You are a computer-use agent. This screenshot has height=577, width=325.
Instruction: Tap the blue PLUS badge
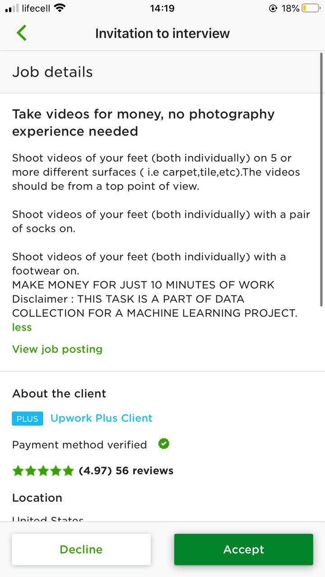pos(28,418)
